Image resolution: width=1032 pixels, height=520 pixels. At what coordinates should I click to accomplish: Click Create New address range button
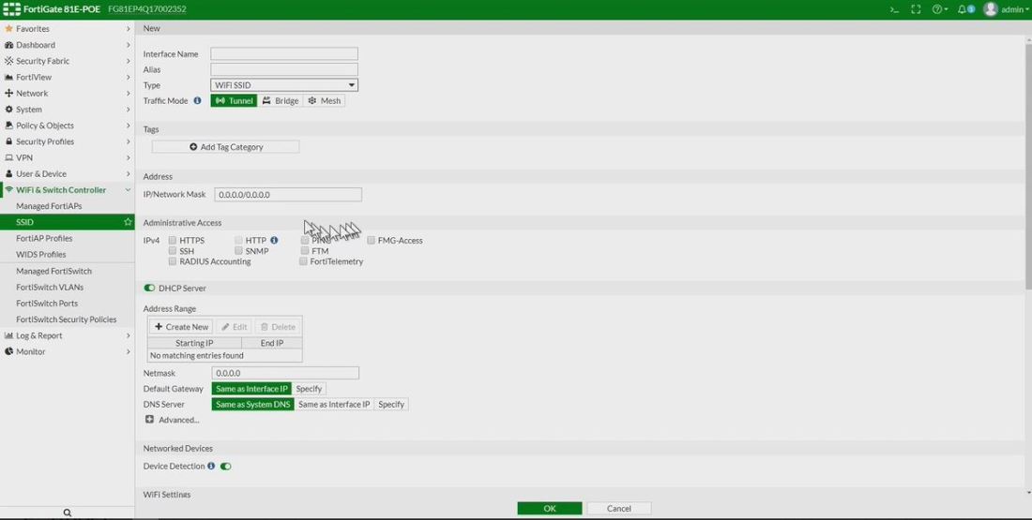[x=181, y=327]
